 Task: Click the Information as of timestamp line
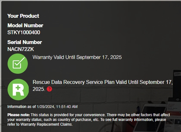click(x=42, y=107)
